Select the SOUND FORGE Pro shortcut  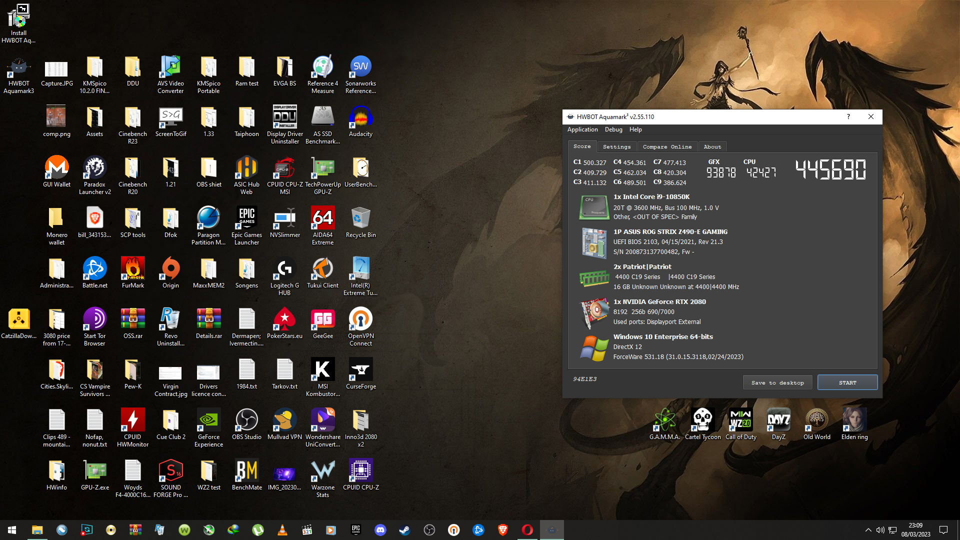tap(170, 478)
